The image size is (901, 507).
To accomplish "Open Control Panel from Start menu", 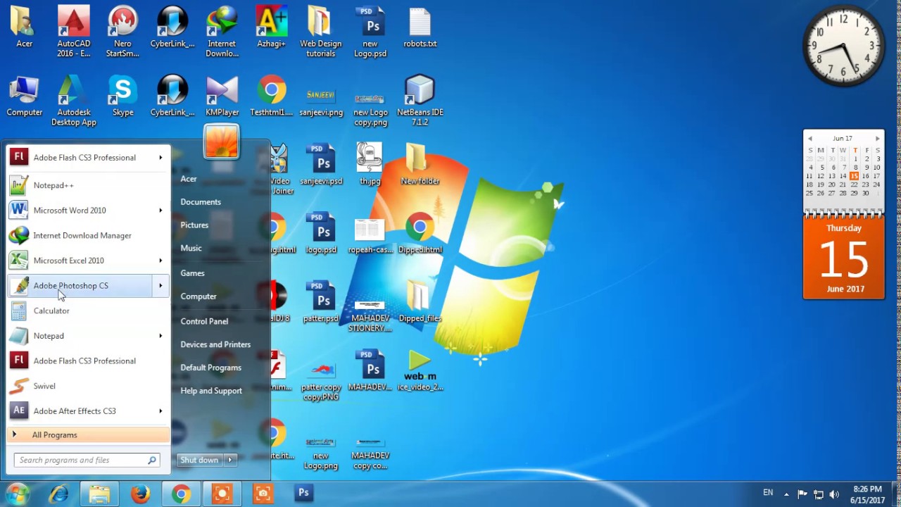I will point(204,321).
